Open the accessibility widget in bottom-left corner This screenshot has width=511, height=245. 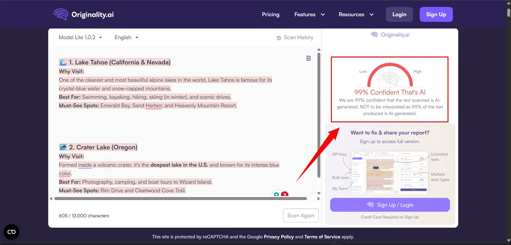pos(11,232)
